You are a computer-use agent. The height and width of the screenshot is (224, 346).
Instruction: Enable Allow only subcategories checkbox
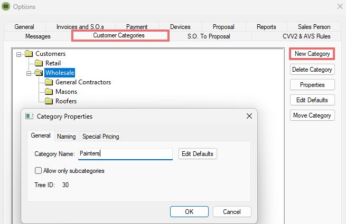(x=38, y=171)
